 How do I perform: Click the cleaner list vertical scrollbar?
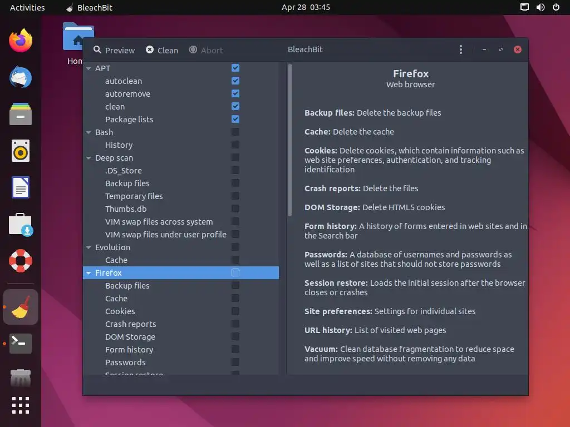289,140
